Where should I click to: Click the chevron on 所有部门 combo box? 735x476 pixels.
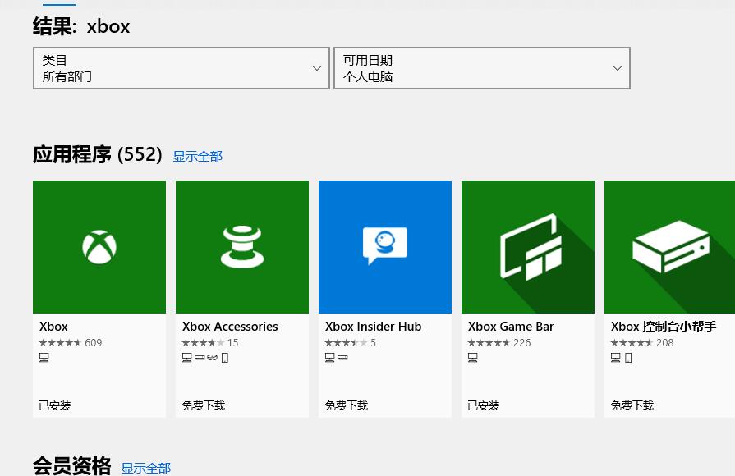point(317,68)
